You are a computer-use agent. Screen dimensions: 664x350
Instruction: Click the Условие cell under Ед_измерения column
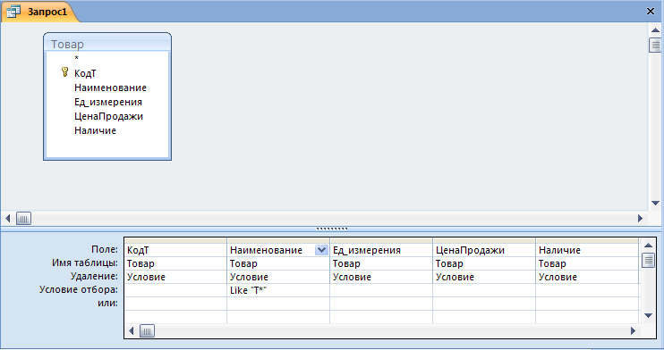[381, 277]
